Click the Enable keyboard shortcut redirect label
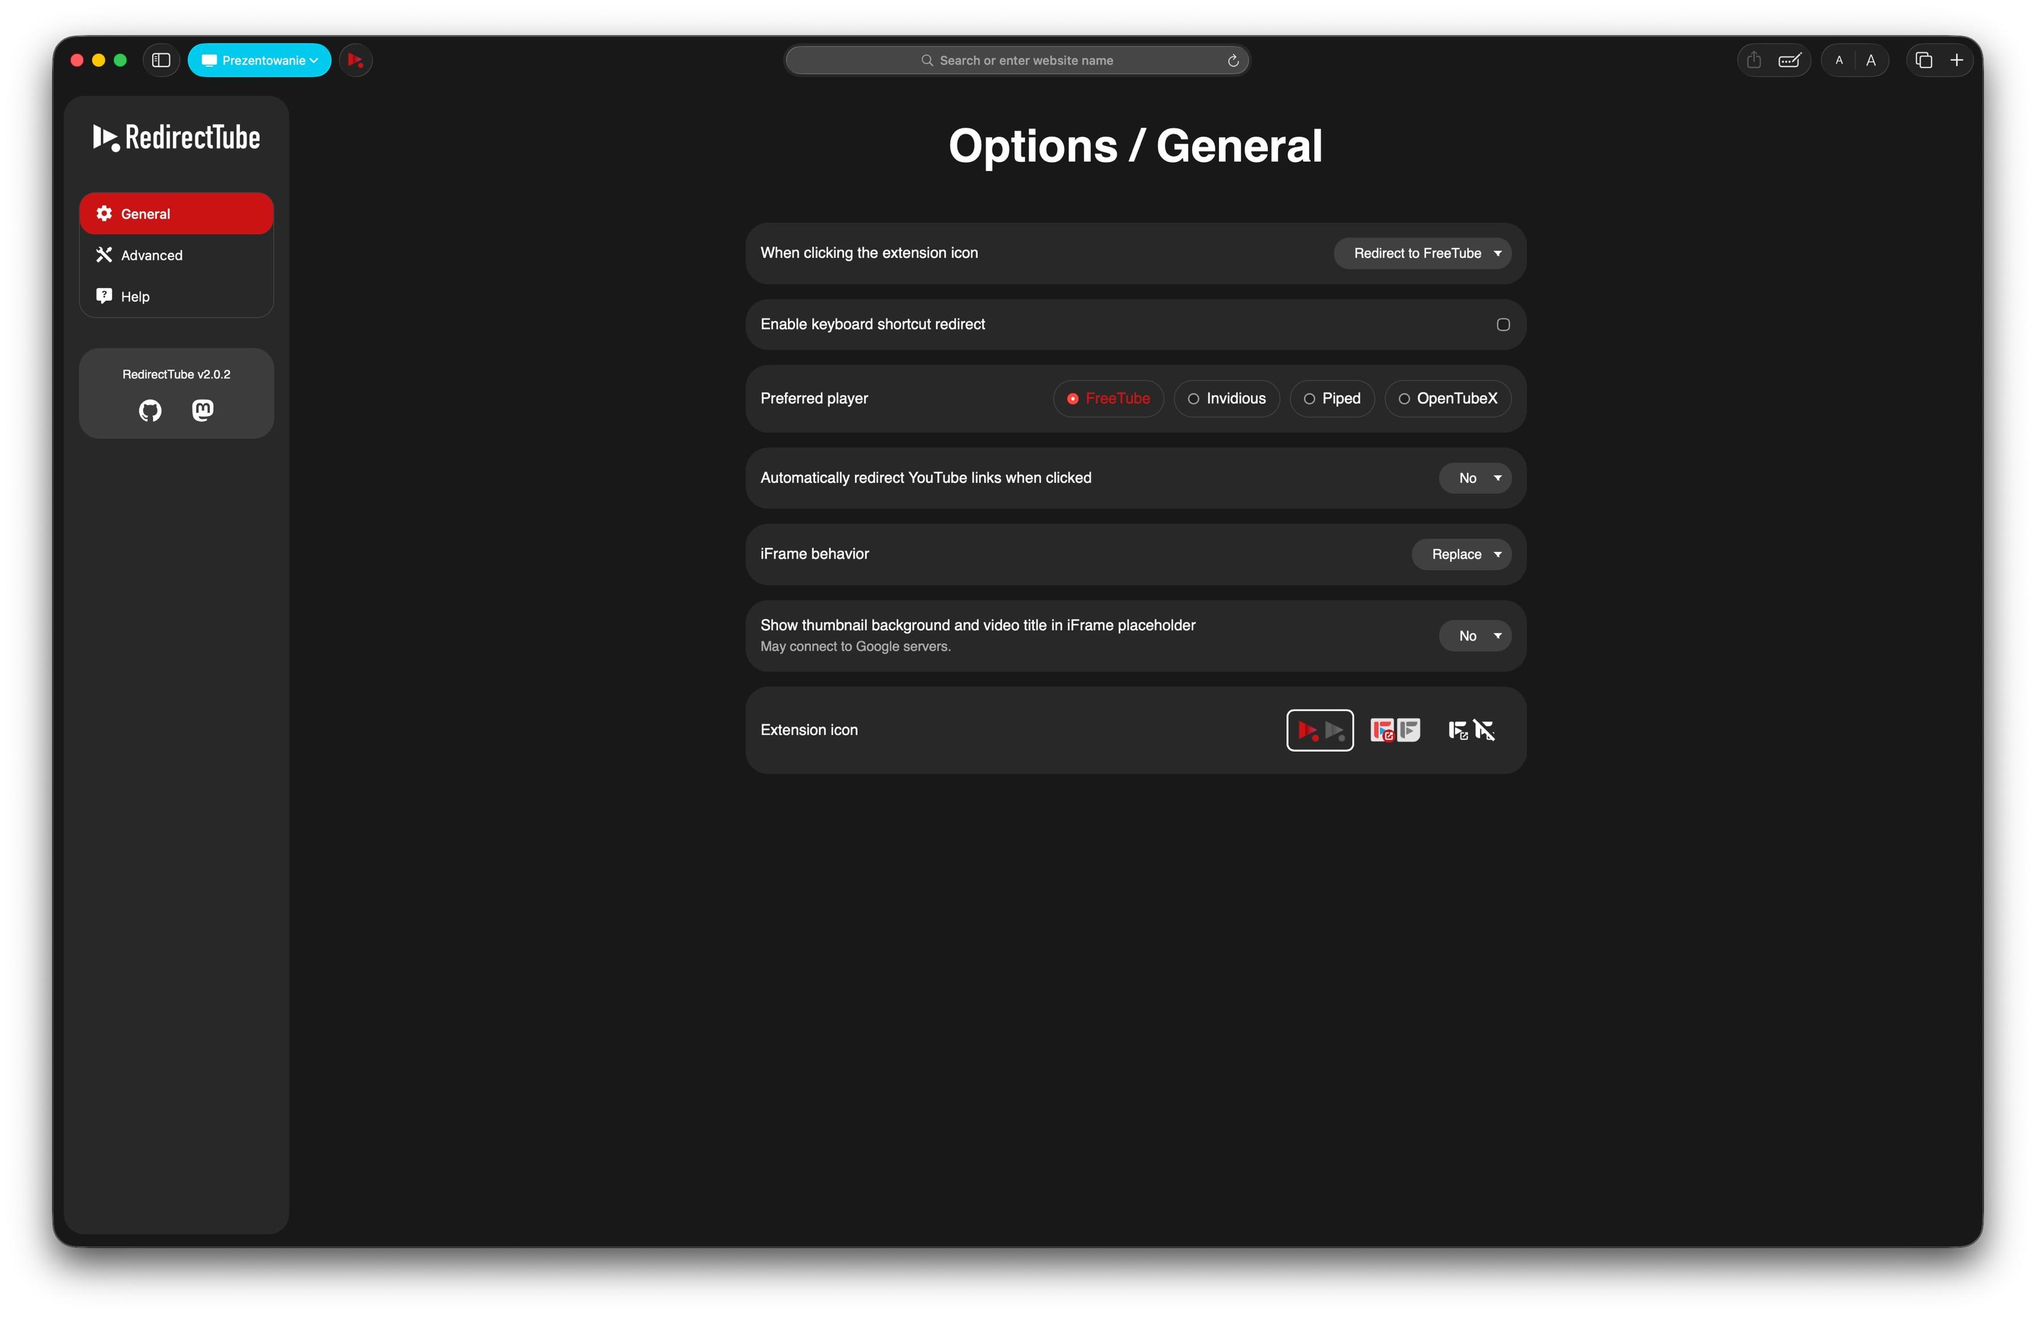The height and width of the screenshot is (1317, 2036). pos(872,324)
